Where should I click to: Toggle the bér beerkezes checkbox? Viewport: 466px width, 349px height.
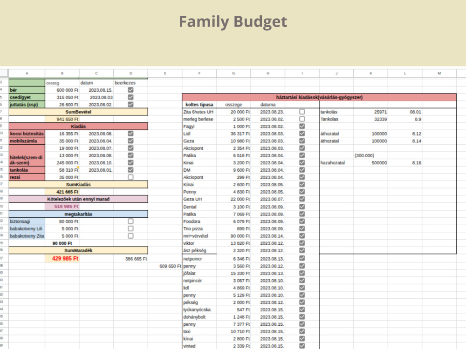(130, 90)
